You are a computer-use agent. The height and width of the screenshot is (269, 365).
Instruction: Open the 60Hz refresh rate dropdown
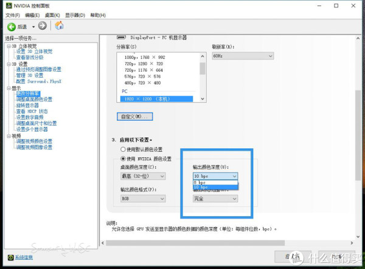pos(243,56)
